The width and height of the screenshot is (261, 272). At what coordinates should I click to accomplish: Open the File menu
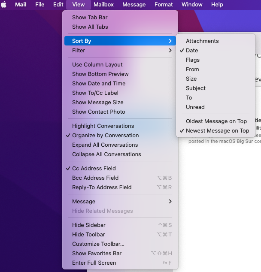click(x=40, y=5)
